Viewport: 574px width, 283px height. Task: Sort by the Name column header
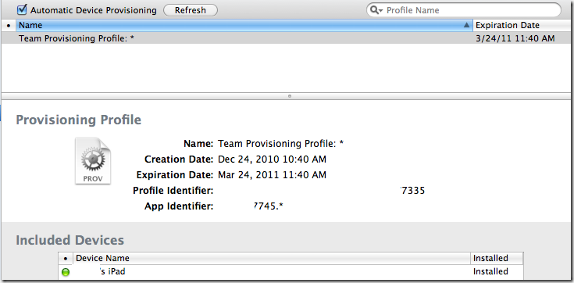[244, 25]
